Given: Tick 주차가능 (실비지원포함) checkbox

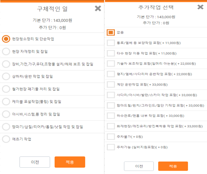Looking at the screenshot, I should point(111,147).
